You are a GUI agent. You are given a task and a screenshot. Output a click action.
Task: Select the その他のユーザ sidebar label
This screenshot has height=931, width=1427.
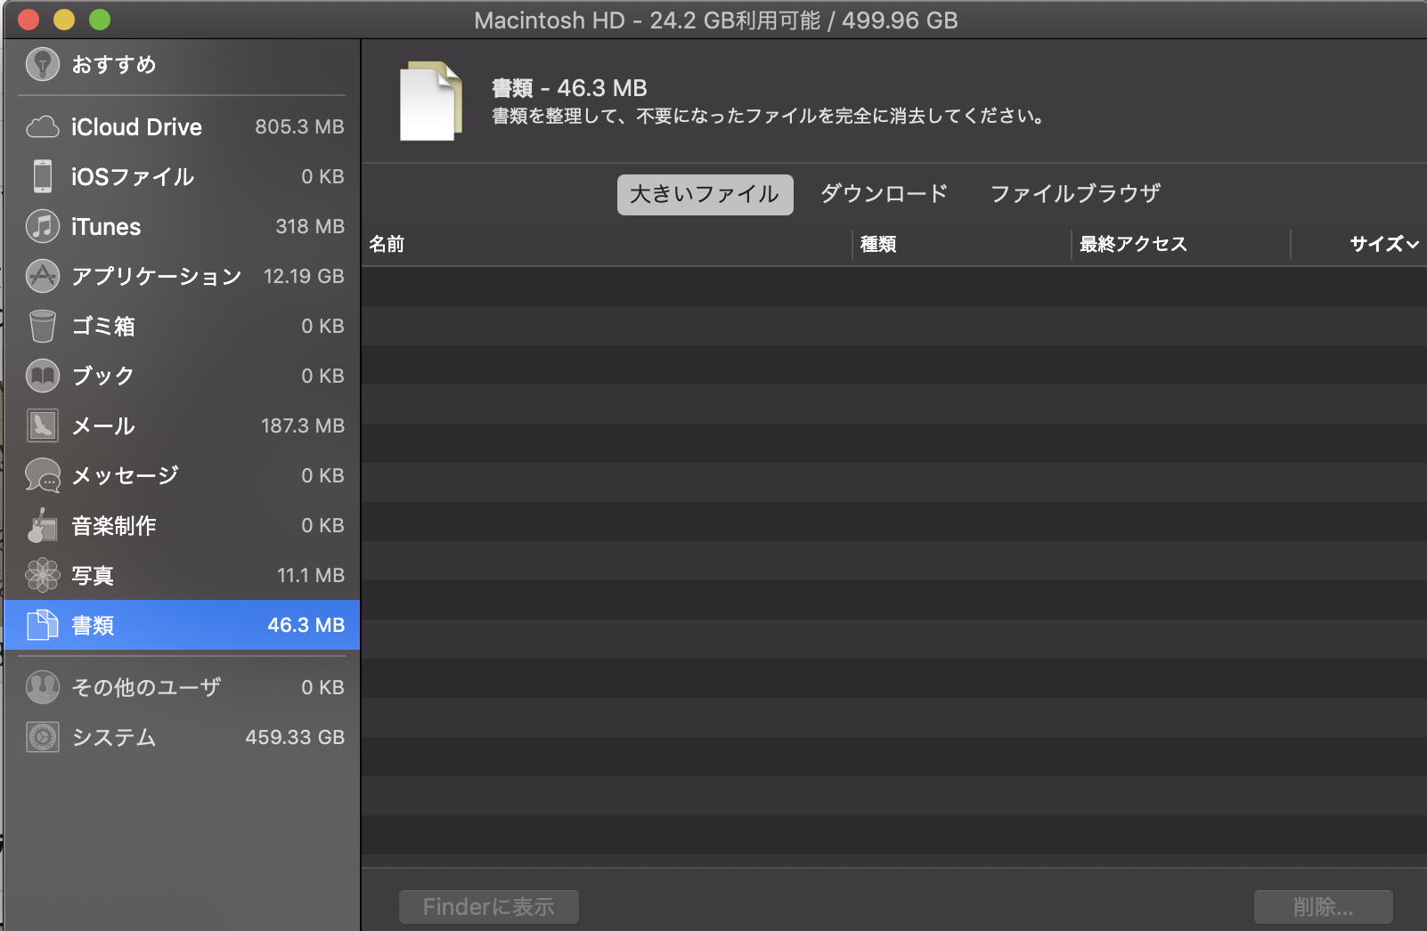146,687
